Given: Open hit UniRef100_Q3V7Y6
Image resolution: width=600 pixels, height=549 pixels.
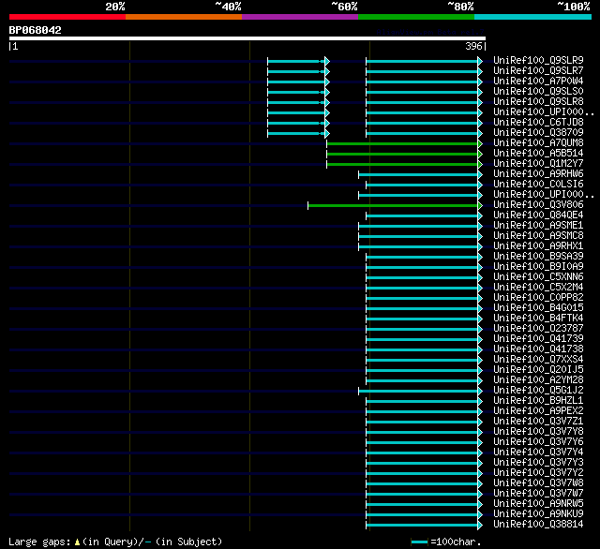Looking at the screenshot, I should (538, 442).
